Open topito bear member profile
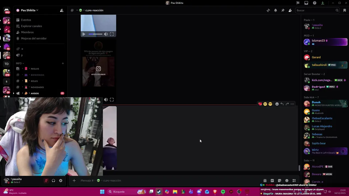 [325, 143]
